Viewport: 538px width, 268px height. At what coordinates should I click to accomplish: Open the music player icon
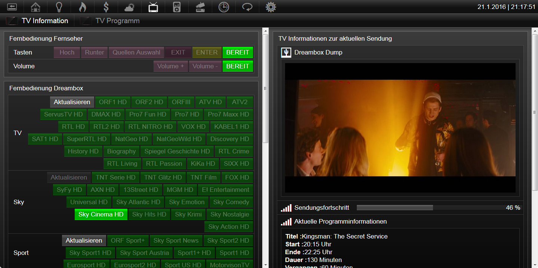(x=177, y=7)
